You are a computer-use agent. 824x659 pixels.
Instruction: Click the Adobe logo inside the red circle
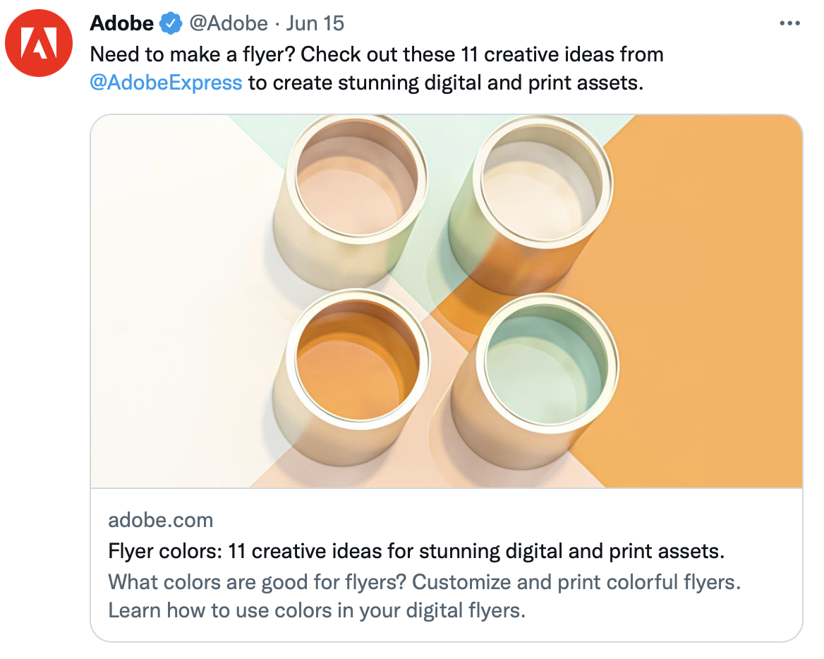(x=39, y=42)
